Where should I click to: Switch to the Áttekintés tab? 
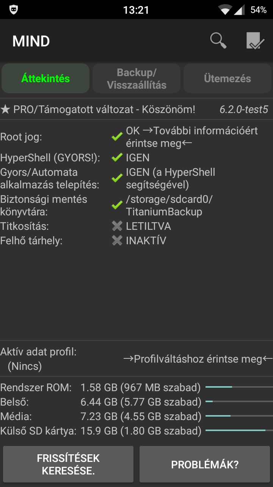pos(45,78)
